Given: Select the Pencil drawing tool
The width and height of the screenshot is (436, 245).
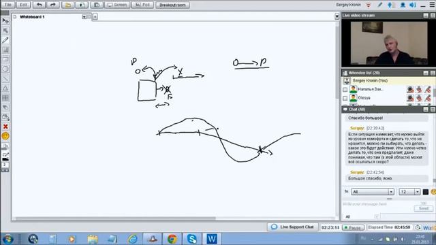Looking at the screenshot, I should click(5, 40).
